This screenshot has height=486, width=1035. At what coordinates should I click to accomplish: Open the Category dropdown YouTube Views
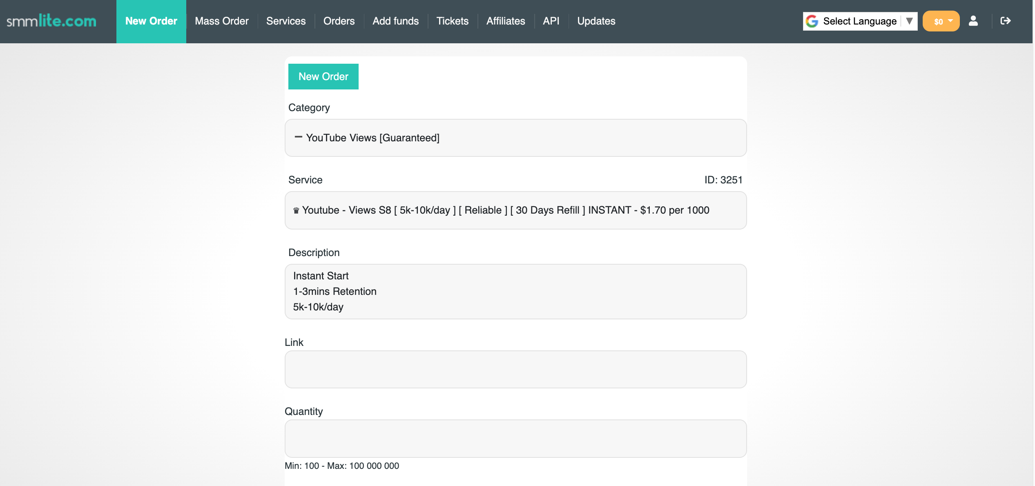click(x=515, y=138)
